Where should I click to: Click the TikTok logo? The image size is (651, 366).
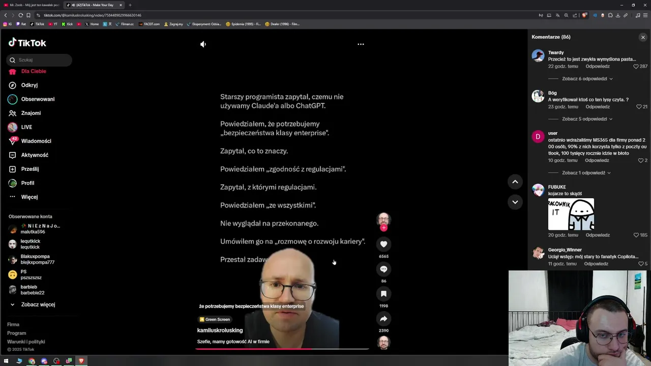(27, 43)
